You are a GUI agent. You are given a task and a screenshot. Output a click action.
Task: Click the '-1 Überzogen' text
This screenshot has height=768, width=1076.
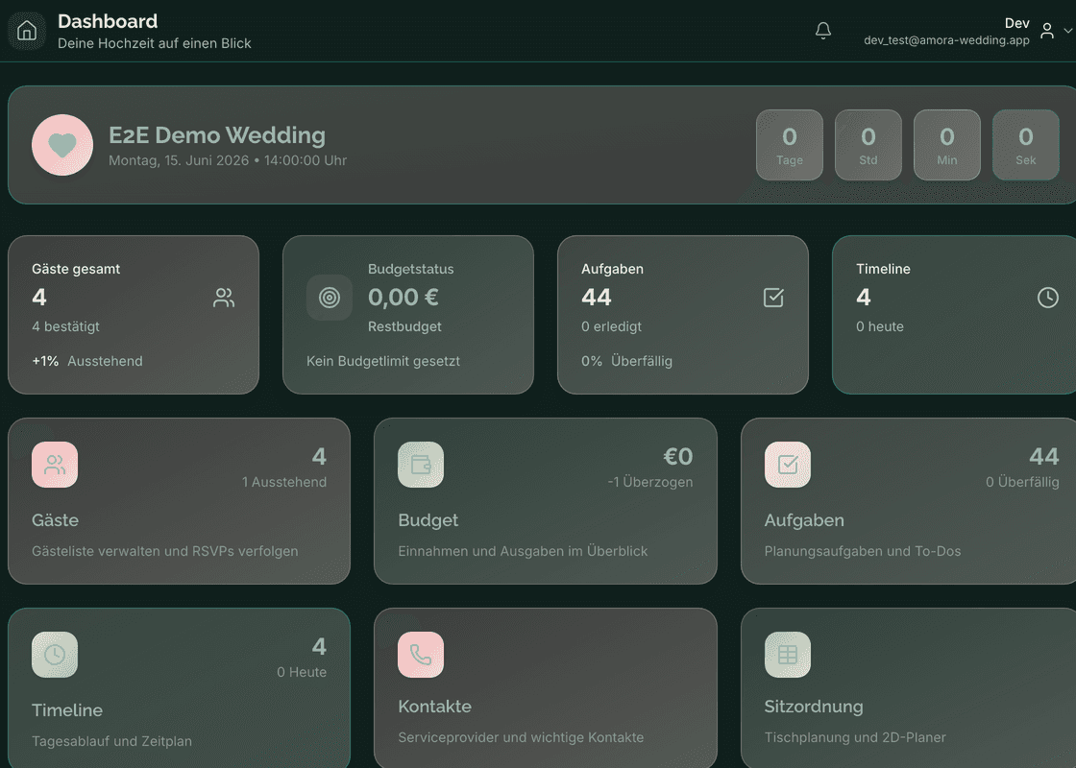650,482
